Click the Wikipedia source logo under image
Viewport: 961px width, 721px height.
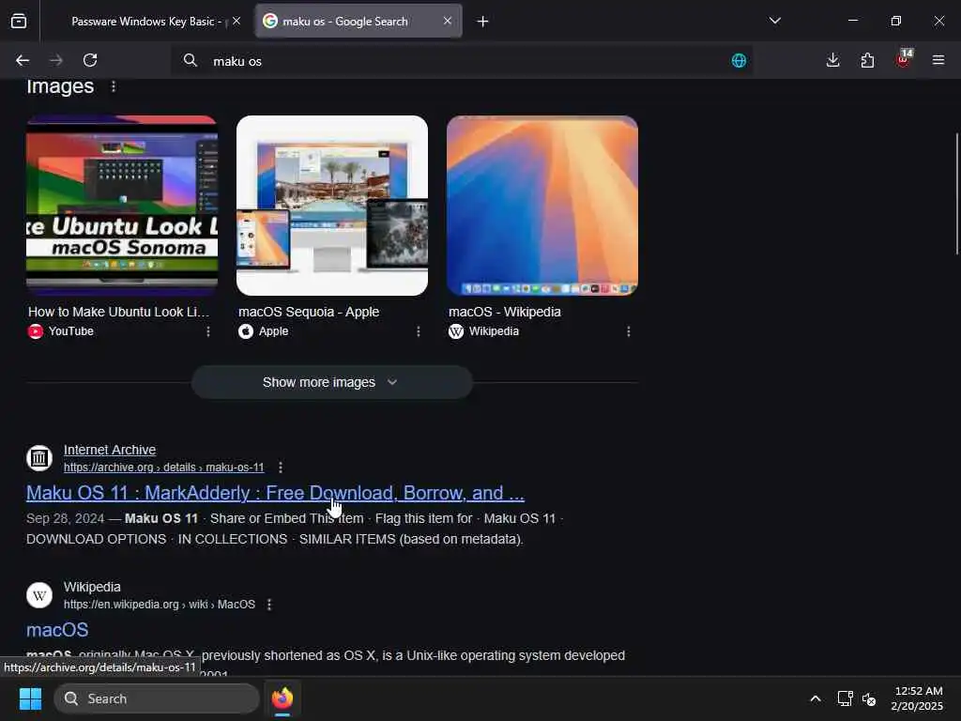[456, 331]
